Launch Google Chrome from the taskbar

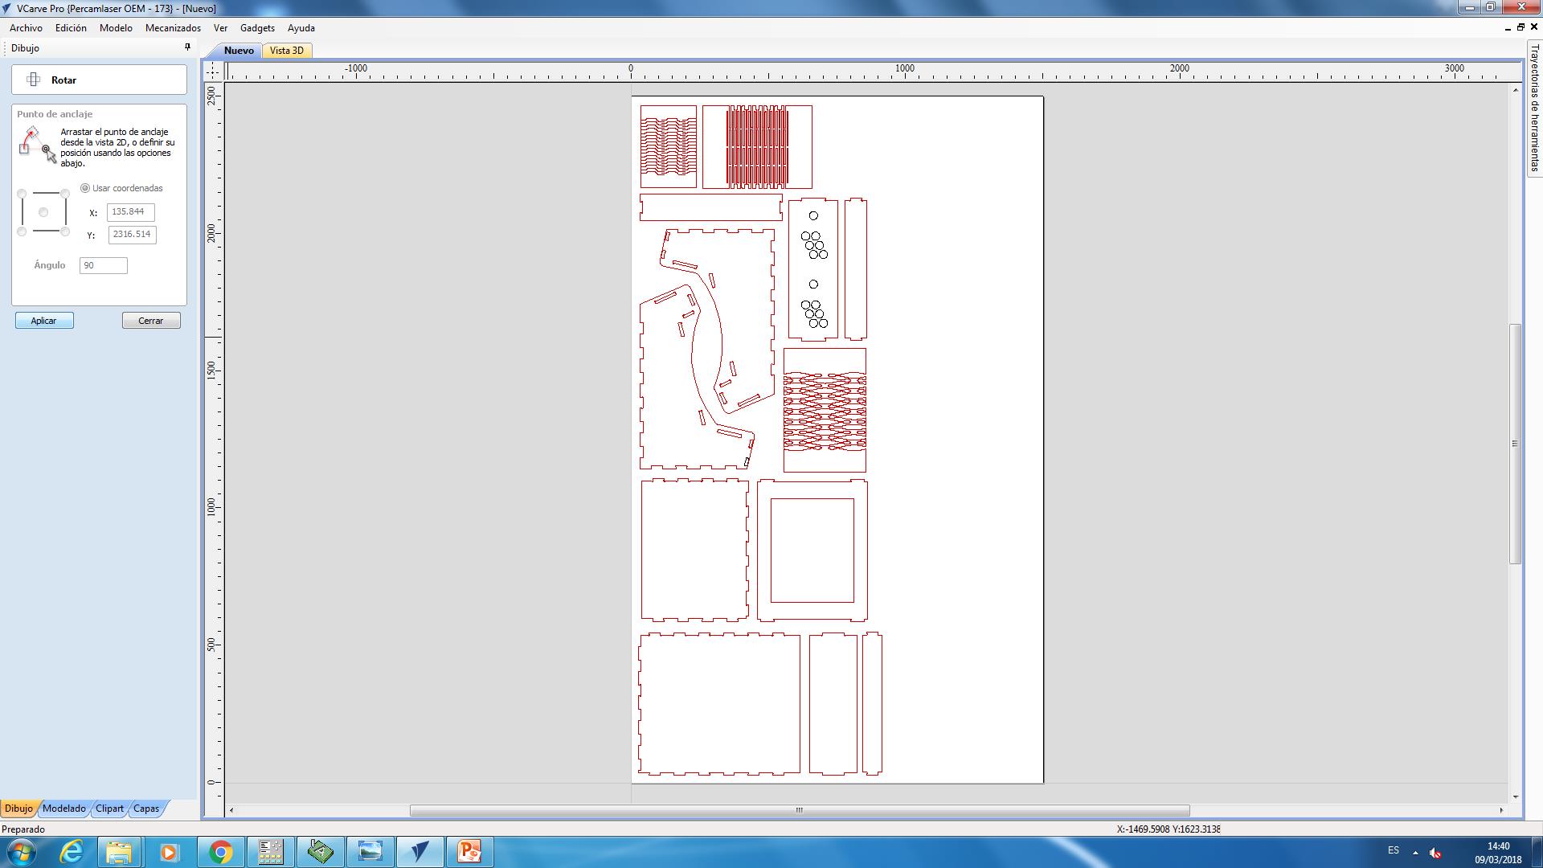click(x=220, y=851)
